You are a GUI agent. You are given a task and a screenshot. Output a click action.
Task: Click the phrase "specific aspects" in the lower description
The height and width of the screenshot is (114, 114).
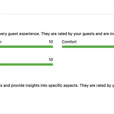[63, 85]
